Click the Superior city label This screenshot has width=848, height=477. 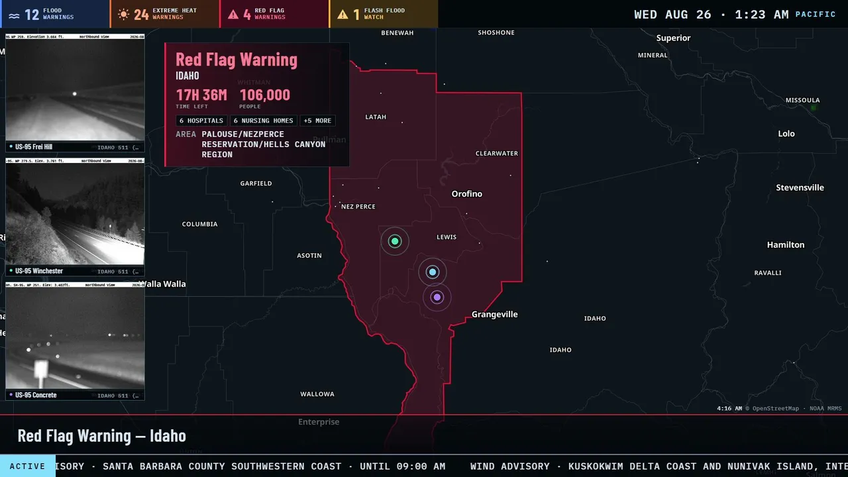(x=674, y=38)
